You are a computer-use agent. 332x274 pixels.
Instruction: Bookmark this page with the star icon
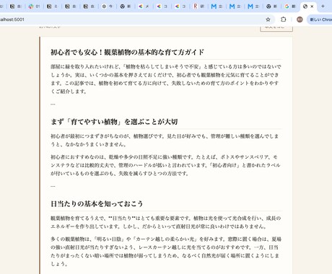pos(268,19)
